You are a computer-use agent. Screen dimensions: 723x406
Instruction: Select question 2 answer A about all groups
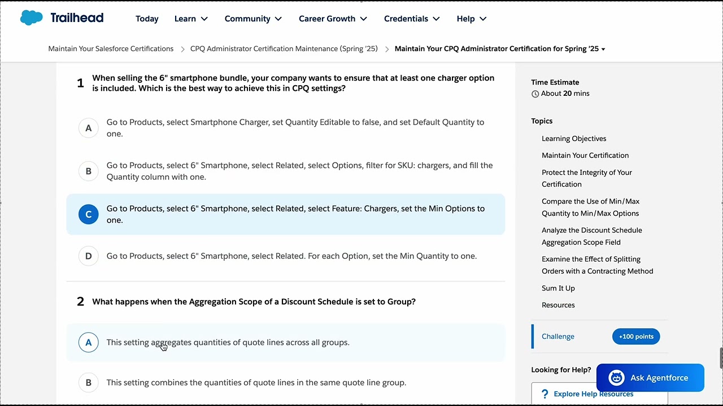pos(286,342)
